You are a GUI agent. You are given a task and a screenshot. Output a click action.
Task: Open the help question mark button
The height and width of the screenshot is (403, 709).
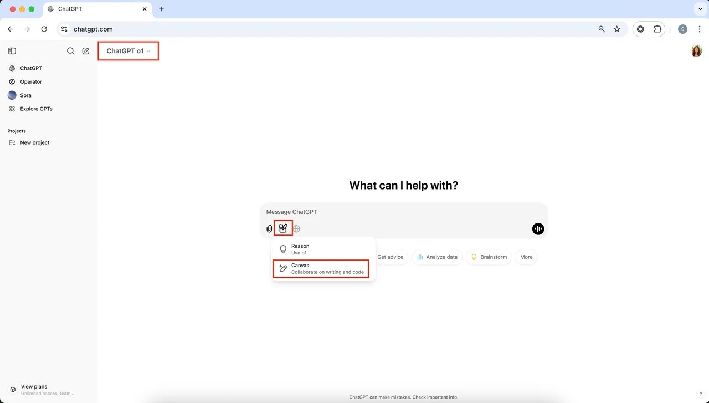point(701,394)
